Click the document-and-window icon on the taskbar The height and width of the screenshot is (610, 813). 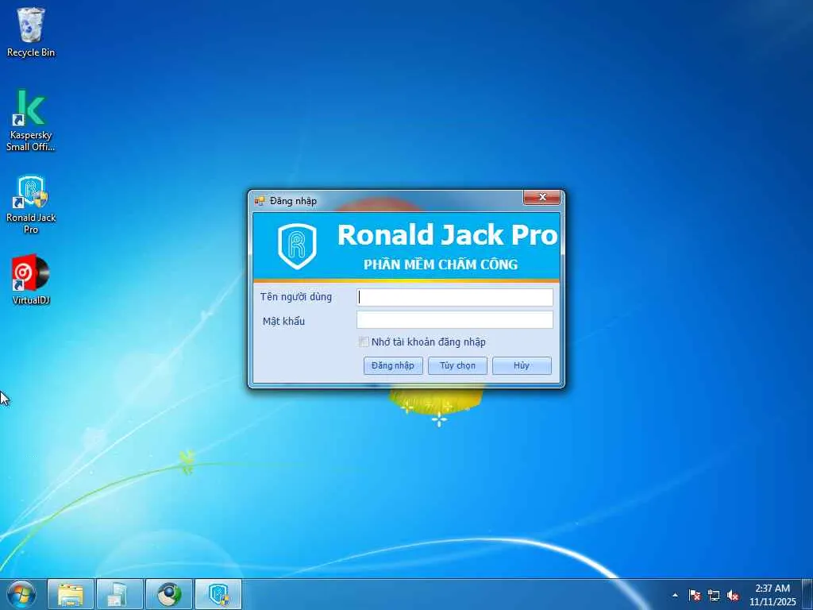click(x=119, y=594)
